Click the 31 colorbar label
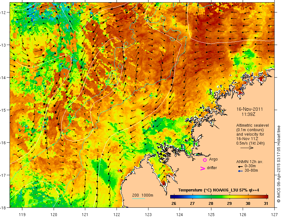The width and height of the screenshot is (281, 217). coord(266,203)
